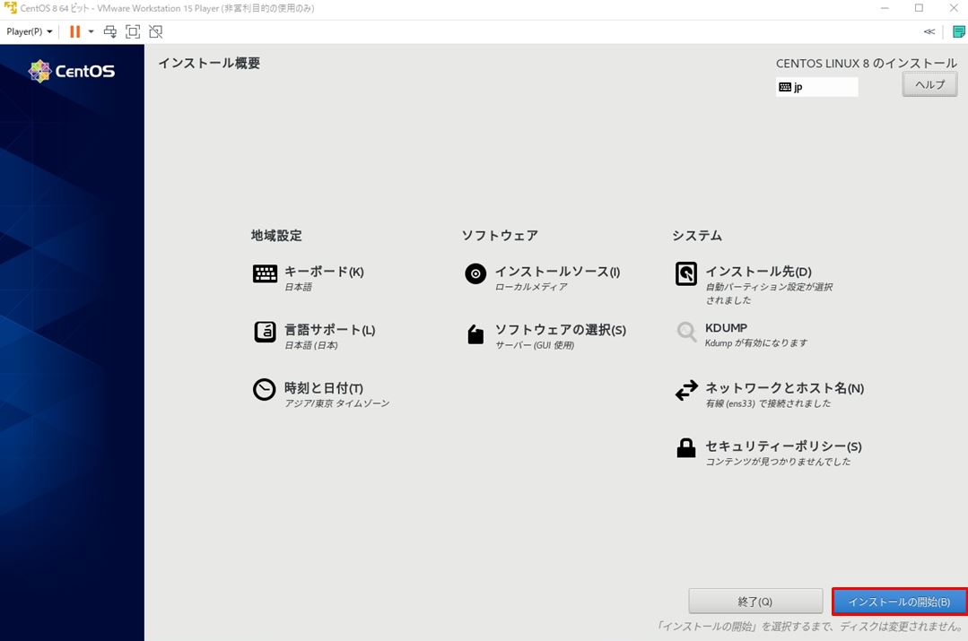
Task: Click the ローカルメディア text
Action: (531, 287)
